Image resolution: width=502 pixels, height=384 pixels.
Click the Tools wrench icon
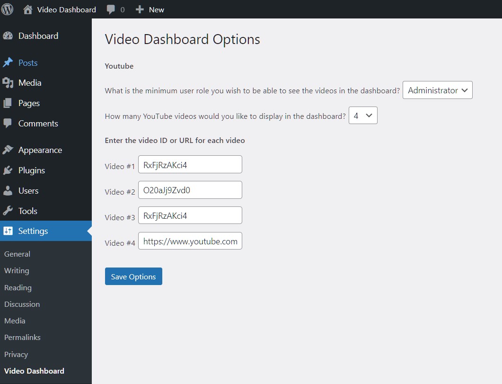pyautogui.click(x=8, y=211)
